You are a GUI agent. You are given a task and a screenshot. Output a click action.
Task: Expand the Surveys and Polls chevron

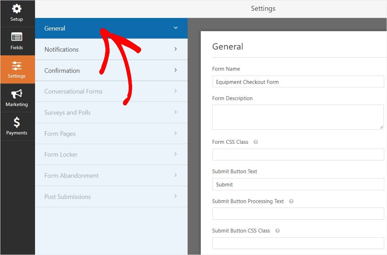coord(175,112)
